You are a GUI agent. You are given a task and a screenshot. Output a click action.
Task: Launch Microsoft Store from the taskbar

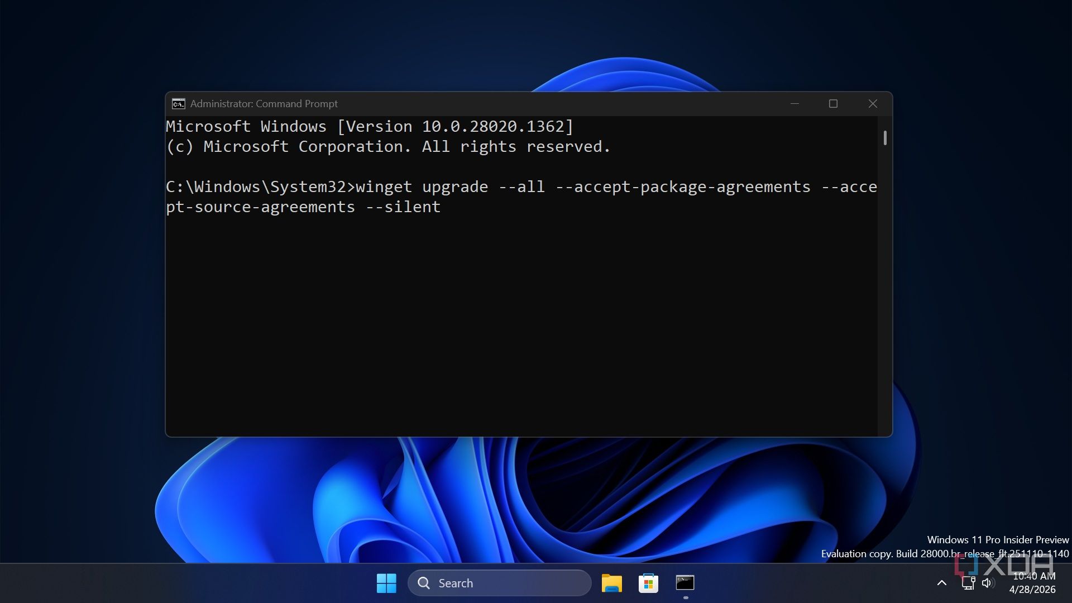tap(648, 583)
